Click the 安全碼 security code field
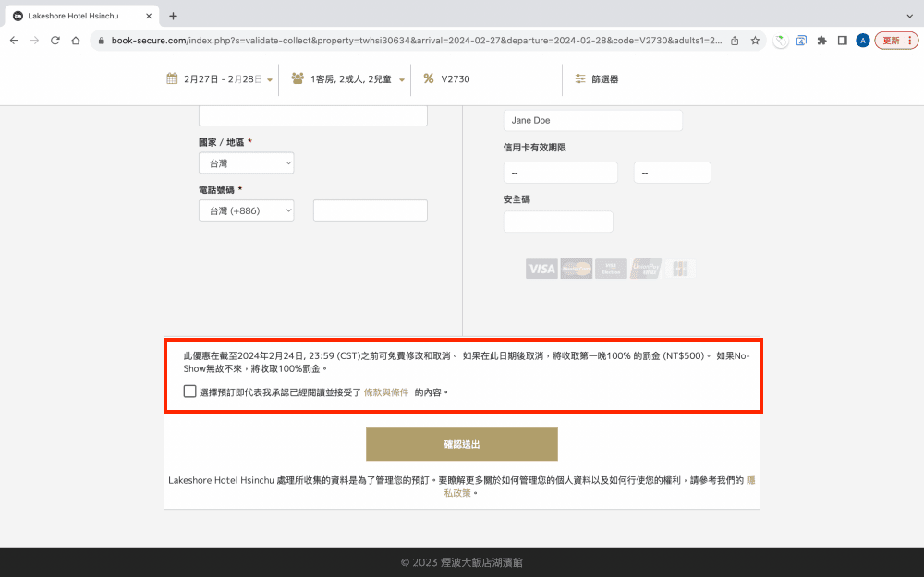The image size is (924, 577). (x=558, y=222)
